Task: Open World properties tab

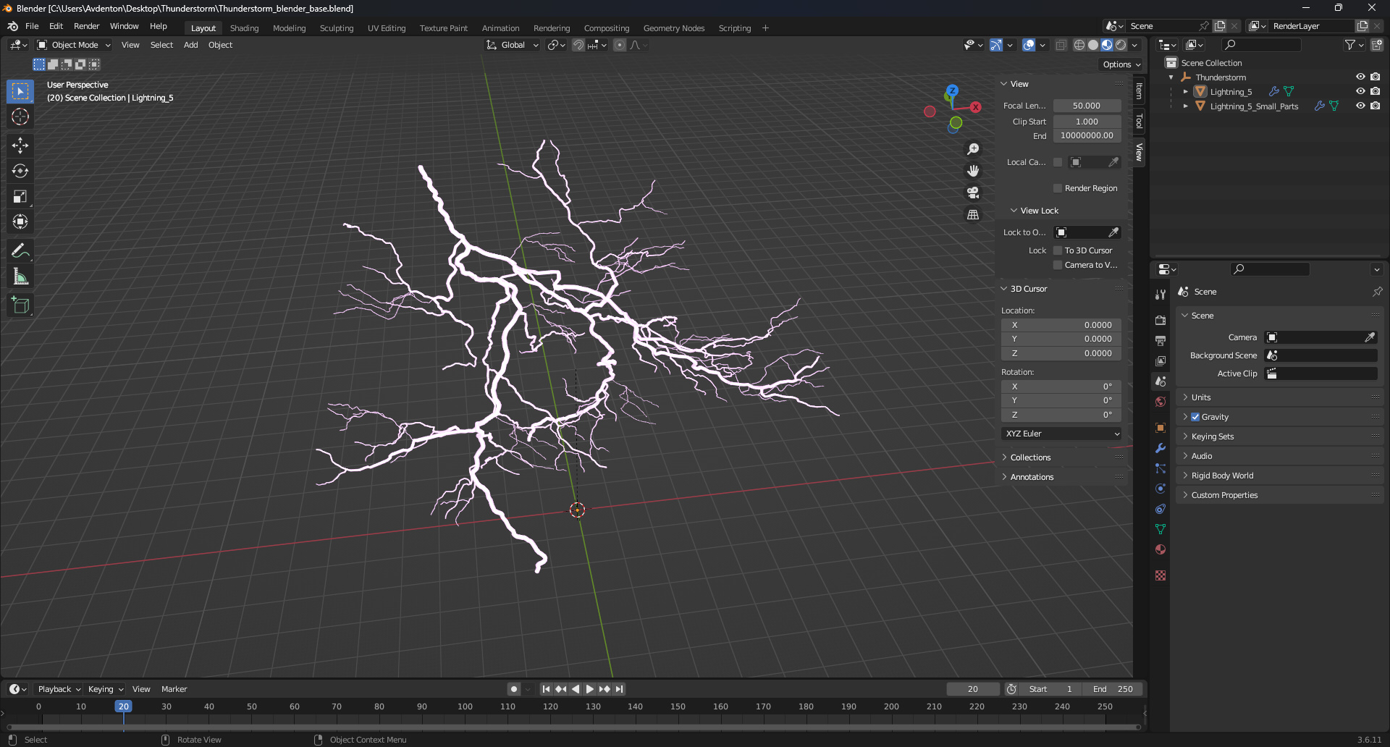Action: pyautogui.click(x=1161, y=402)
